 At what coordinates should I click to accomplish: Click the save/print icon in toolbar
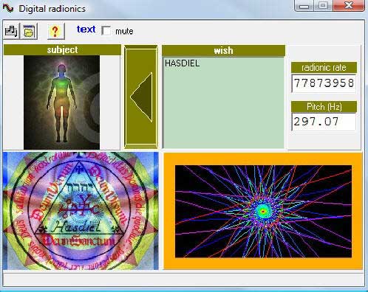11,31
